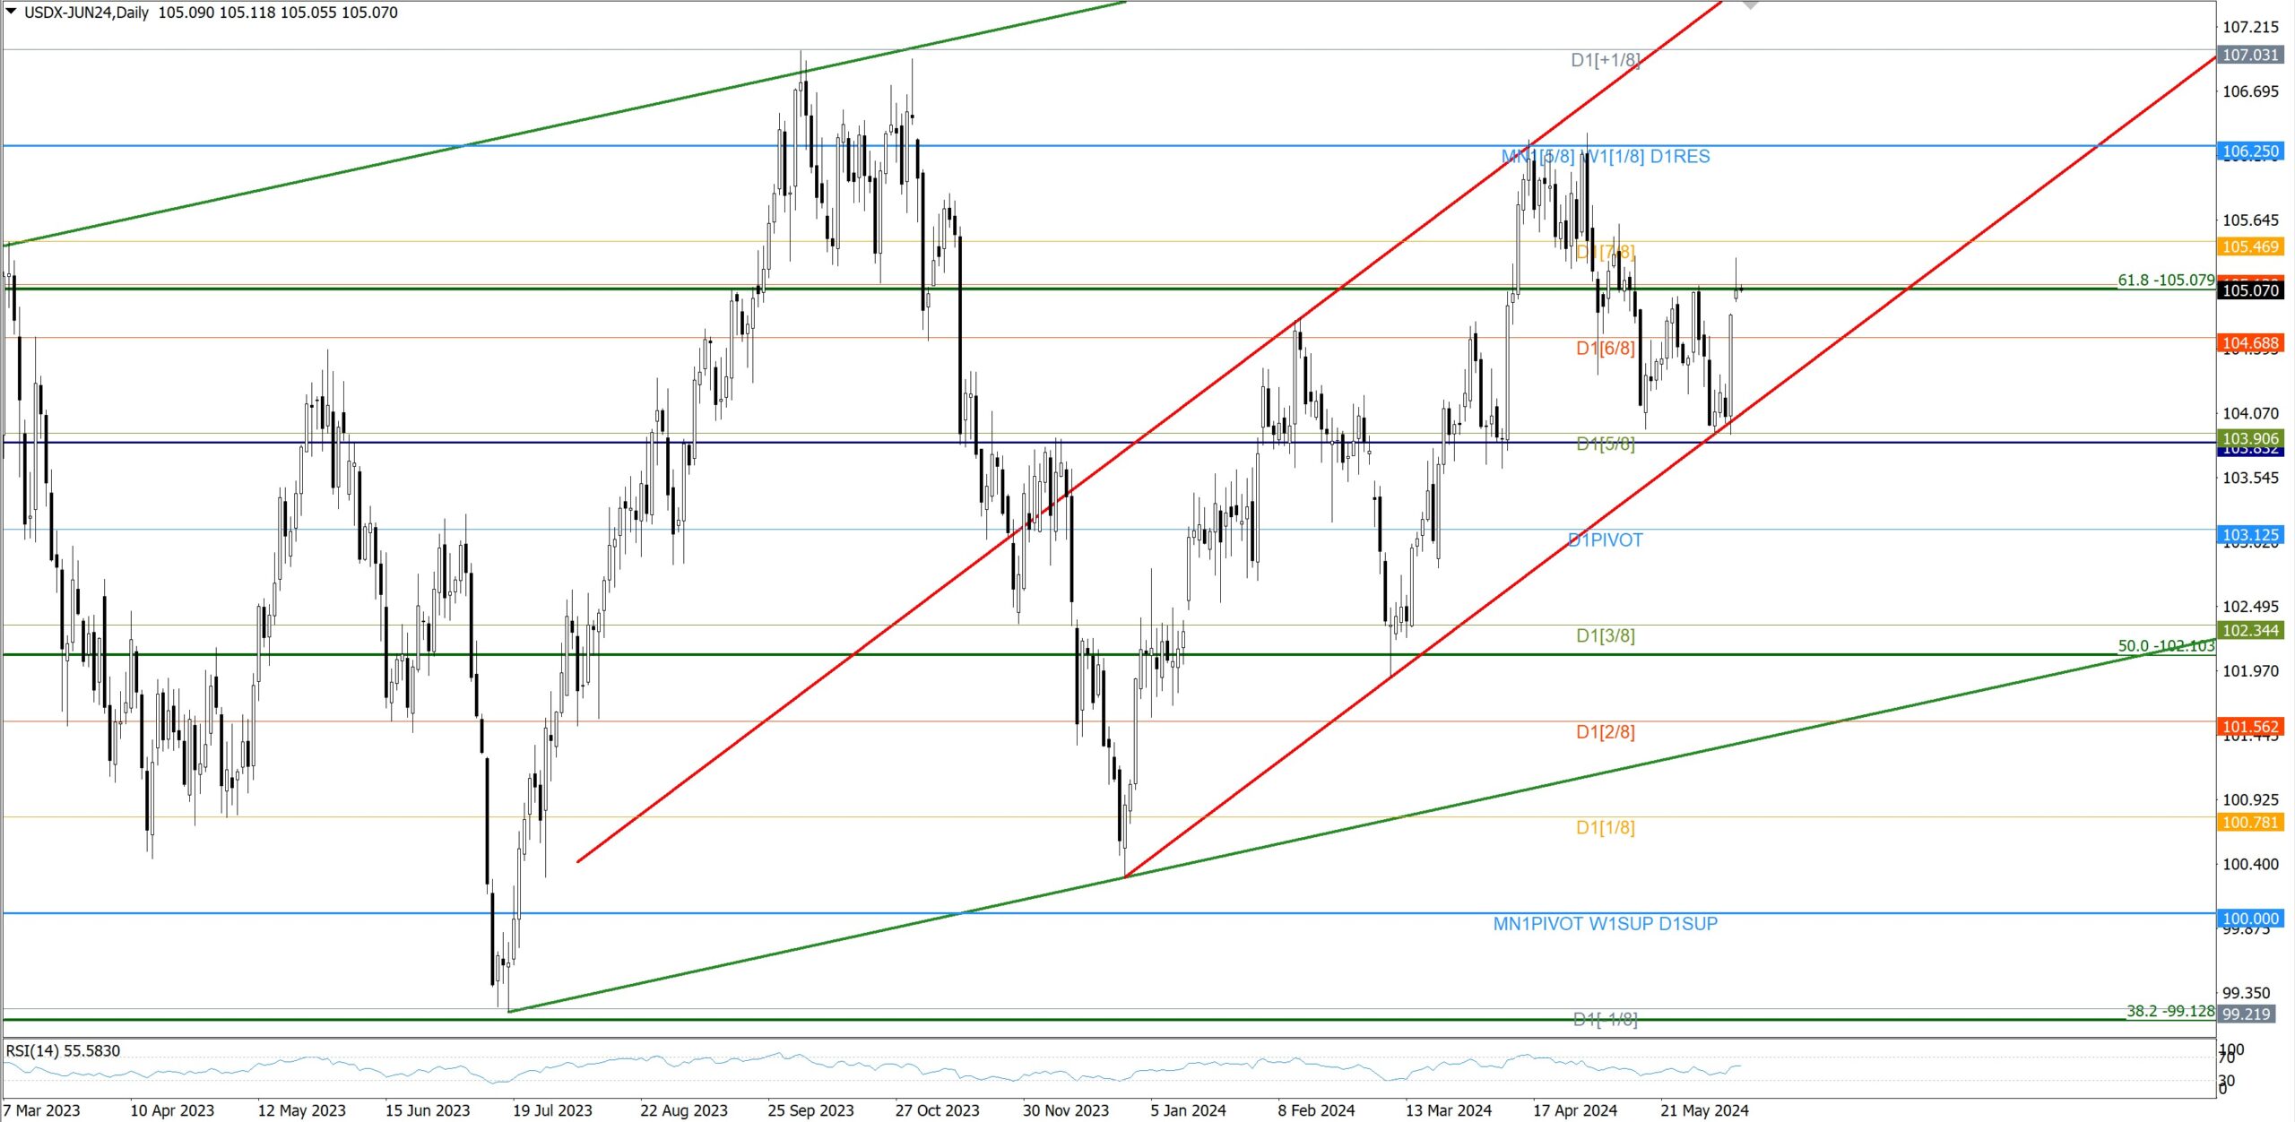Click the chart title dropdown triangle
2295x1122 pixels.
(11, 12)
